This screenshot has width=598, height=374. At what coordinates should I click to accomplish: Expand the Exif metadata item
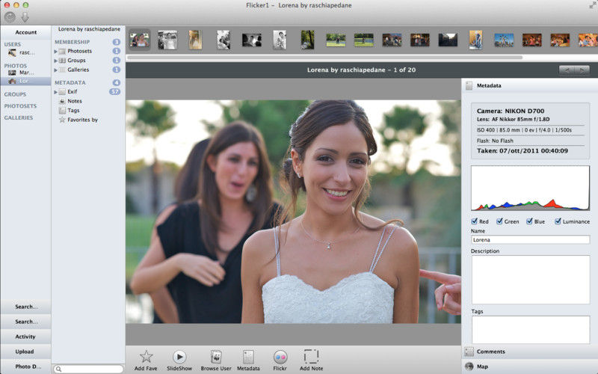(x=55, y=92)
